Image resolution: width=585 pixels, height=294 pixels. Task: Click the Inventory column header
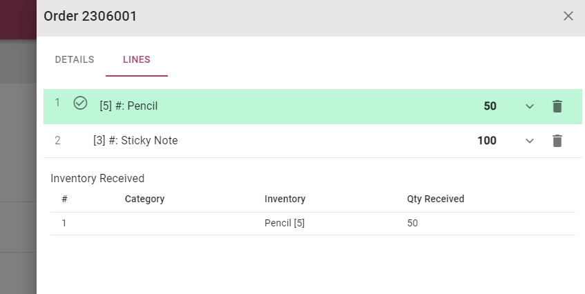(285, 199)
